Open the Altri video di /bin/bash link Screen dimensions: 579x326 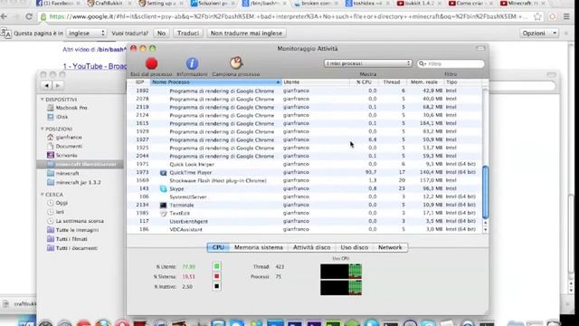pyautogui.click(x=94, y=50)
